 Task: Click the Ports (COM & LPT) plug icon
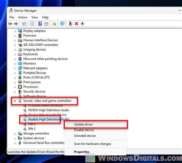[x=20, y=77]
